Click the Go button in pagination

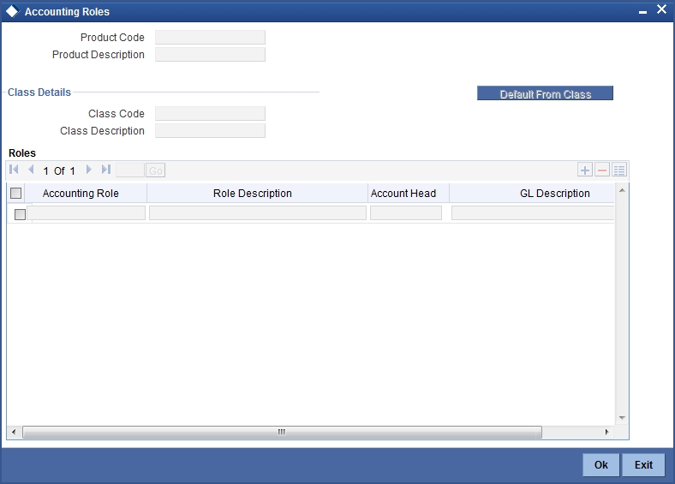(155, 170)
